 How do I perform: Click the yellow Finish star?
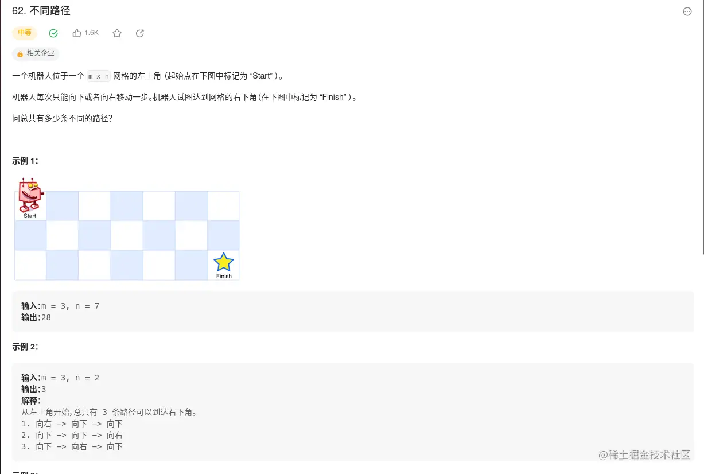(224, 262)
